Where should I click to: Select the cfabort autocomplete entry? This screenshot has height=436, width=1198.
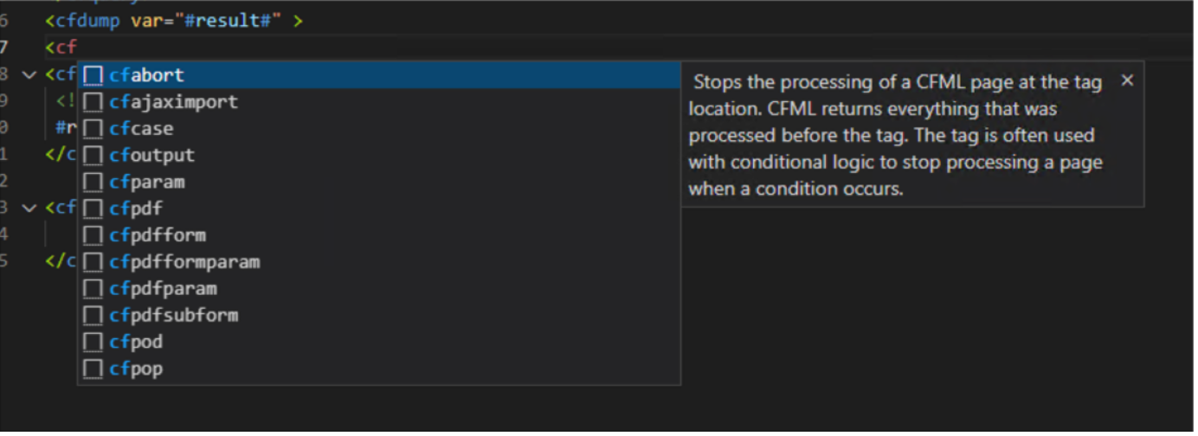pos(147,75)
